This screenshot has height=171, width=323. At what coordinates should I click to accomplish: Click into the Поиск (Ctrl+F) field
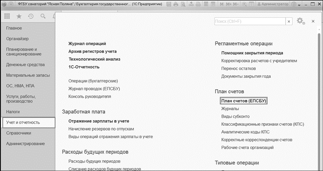click(250, 21)
